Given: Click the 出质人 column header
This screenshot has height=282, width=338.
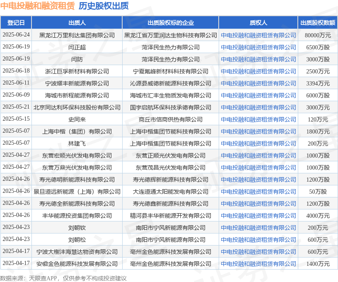Looking at the screenshot, I should click(77, 23).
